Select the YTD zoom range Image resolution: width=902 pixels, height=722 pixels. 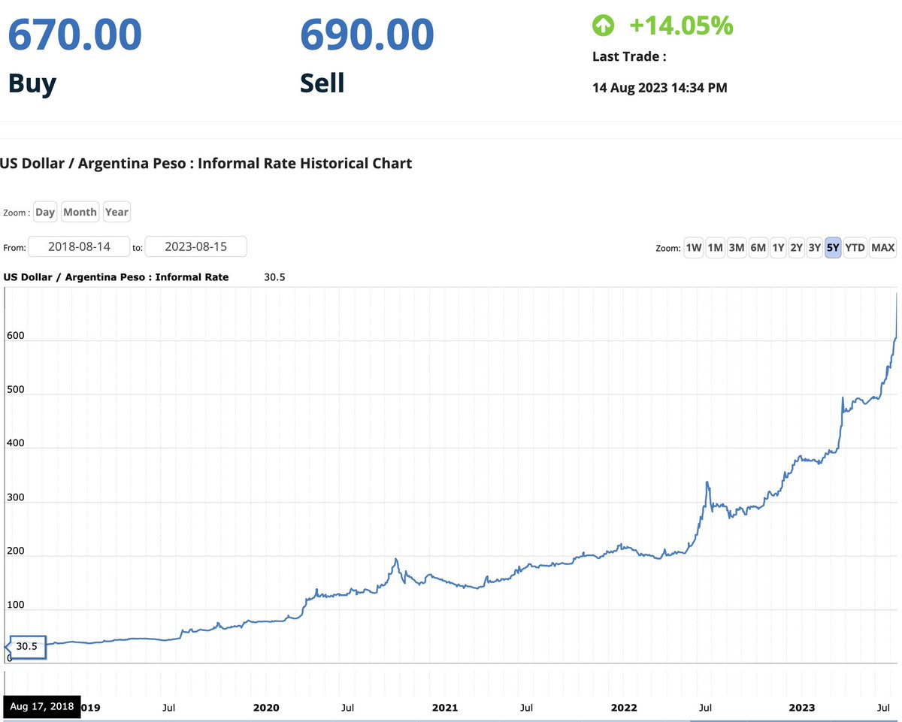point(855,248)
